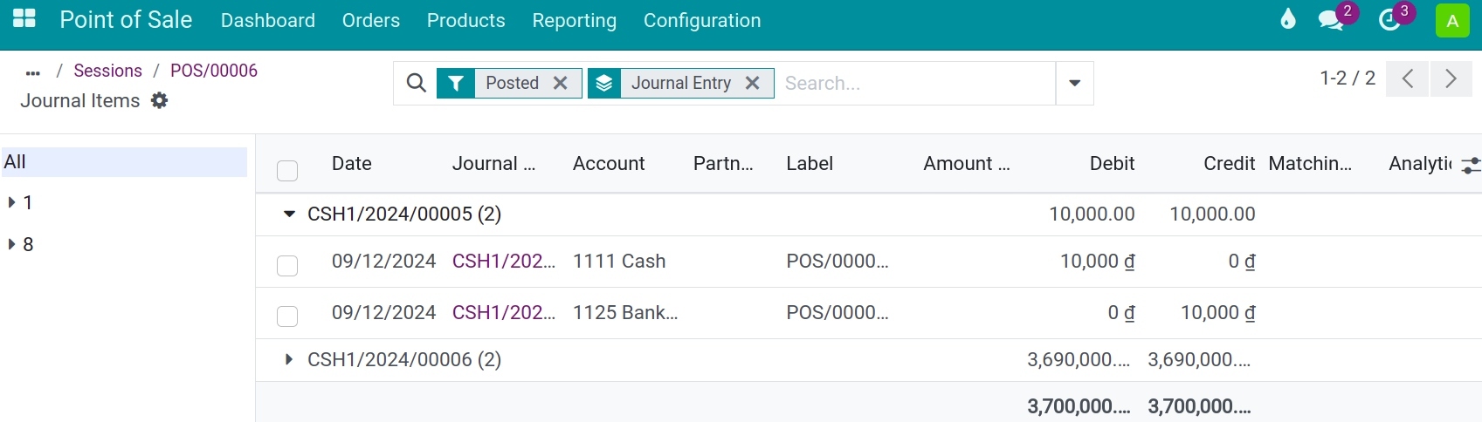This screenshot has height=422, width=1482.
Task: Open the user avatar A menu
Action: pos(1452,21)
